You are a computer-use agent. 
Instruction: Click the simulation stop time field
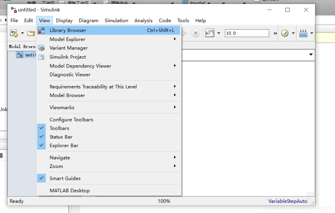click(x=247, y=33)
